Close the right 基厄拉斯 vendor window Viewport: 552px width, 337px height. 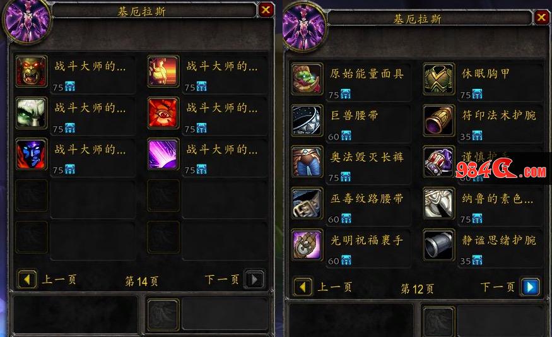541,17
